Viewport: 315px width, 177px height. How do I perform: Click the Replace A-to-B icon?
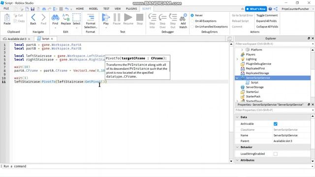(x=66, y=17)
